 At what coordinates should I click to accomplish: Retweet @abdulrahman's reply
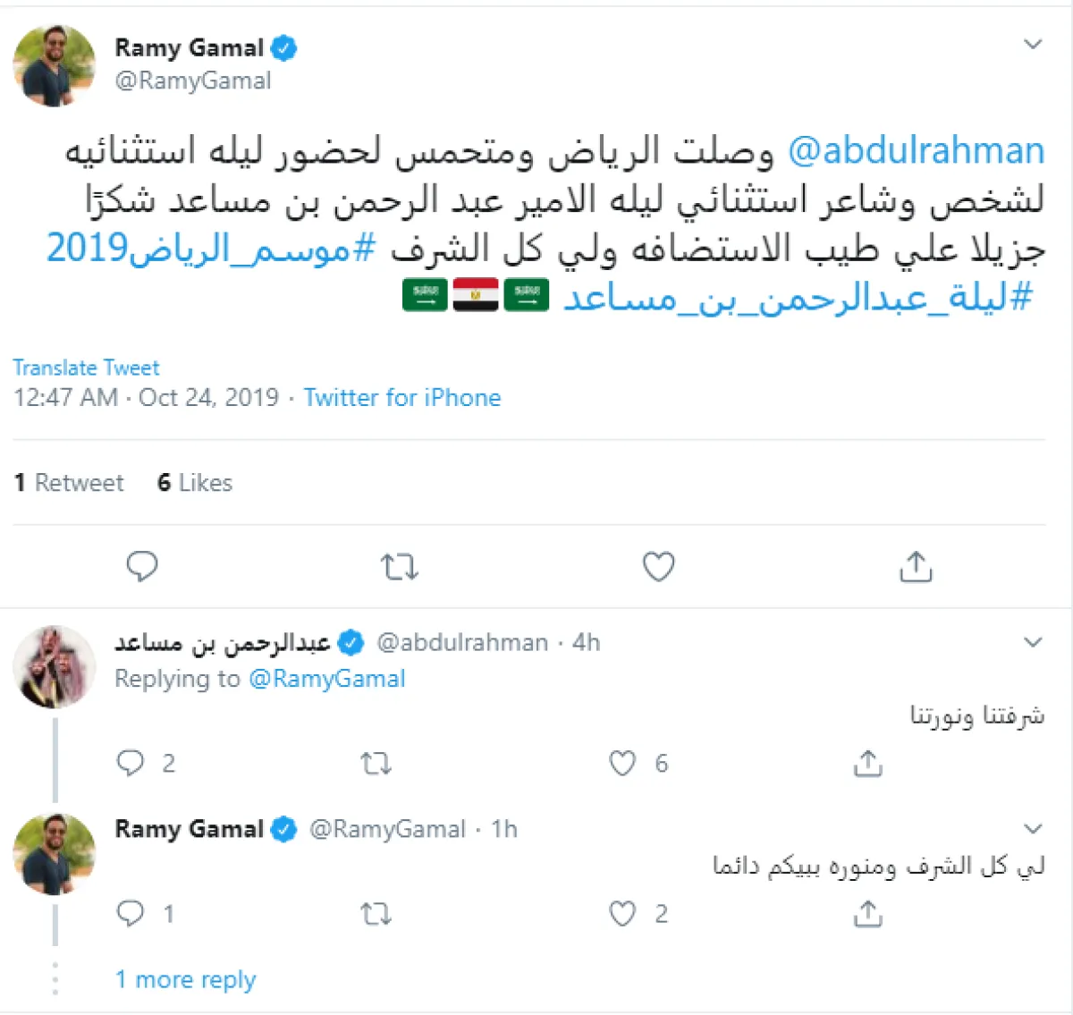(376, 764)
